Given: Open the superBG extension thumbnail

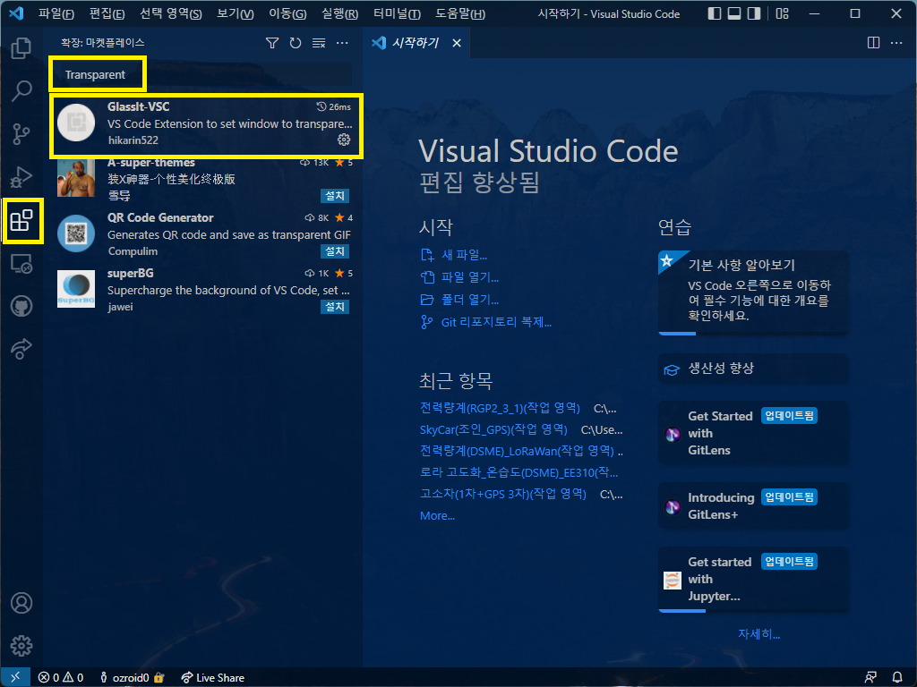Looking at the screenshot, I should pyautogui.click(x=76, y=289).
